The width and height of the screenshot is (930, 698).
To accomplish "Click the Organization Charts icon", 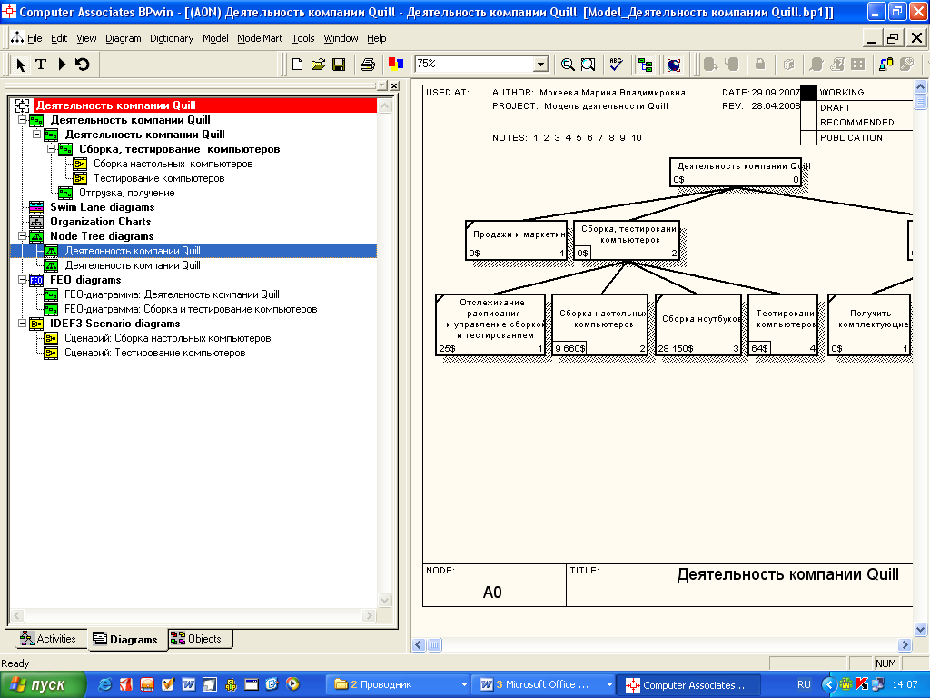I will click(x=36, y=222).
